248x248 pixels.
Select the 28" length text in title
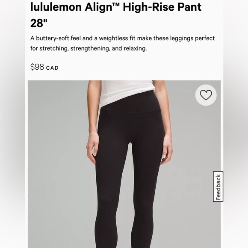click(39, 23)
